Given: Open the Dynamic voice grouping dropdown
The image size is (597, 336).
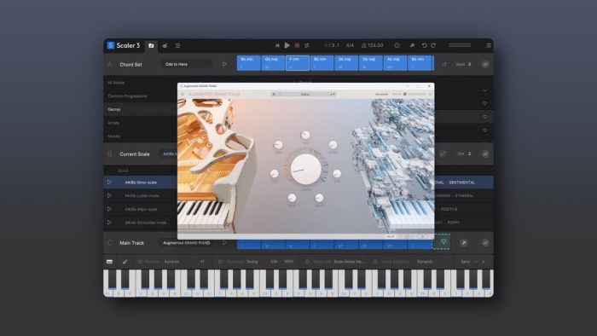Looking at the screenshot, I should pos(425,262).
